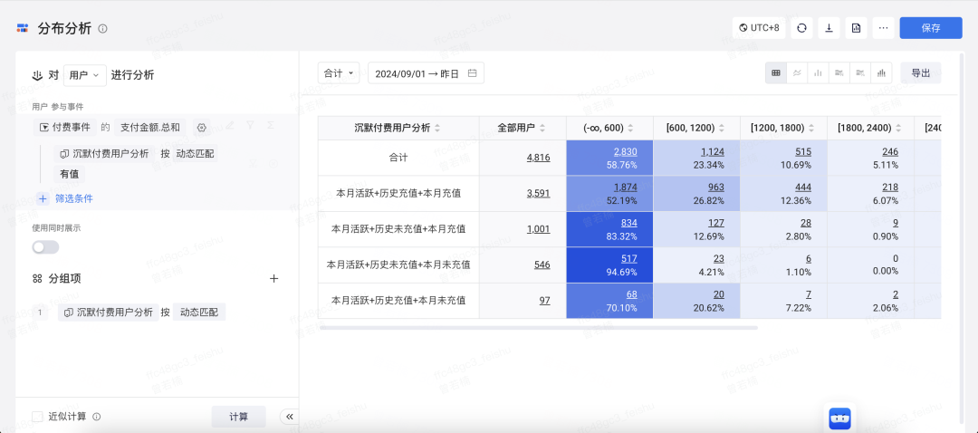
Task: Click the 1,124 value in 合计 row
Action: (x=713, y=151)
